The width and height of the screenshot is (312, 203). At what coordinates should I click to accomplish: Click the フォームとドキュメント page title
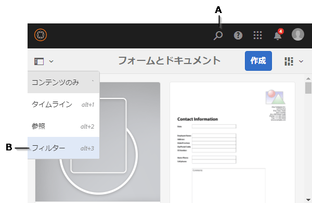(x=170, y=60)
